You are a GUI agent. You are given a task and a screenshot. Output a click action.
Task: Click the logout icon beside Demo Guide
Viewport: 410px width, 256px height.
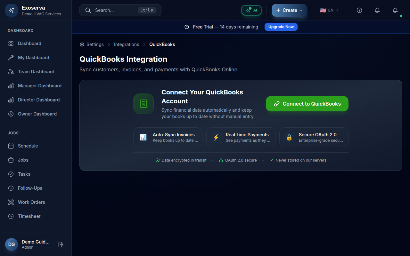pos(61,244)
